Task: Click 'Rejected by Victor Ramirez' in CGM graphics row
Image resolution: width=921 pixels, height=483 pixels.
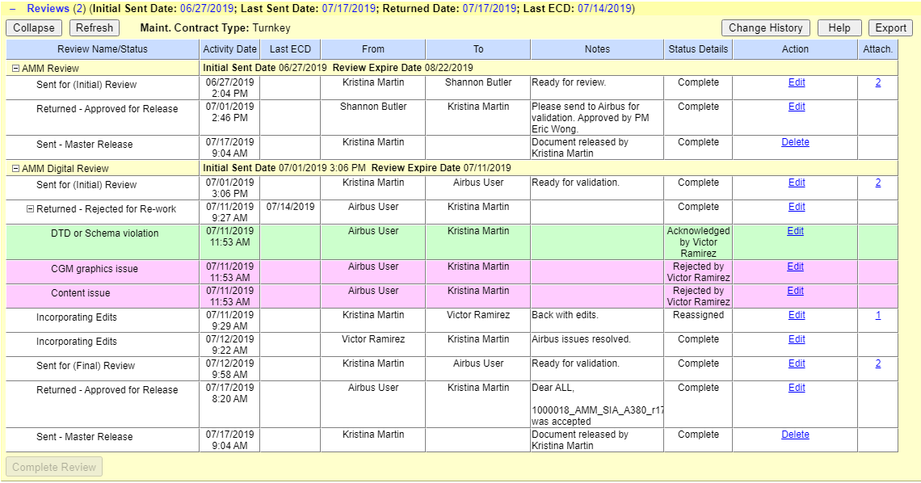Action: pyautogui.click(x=698, y=272)
